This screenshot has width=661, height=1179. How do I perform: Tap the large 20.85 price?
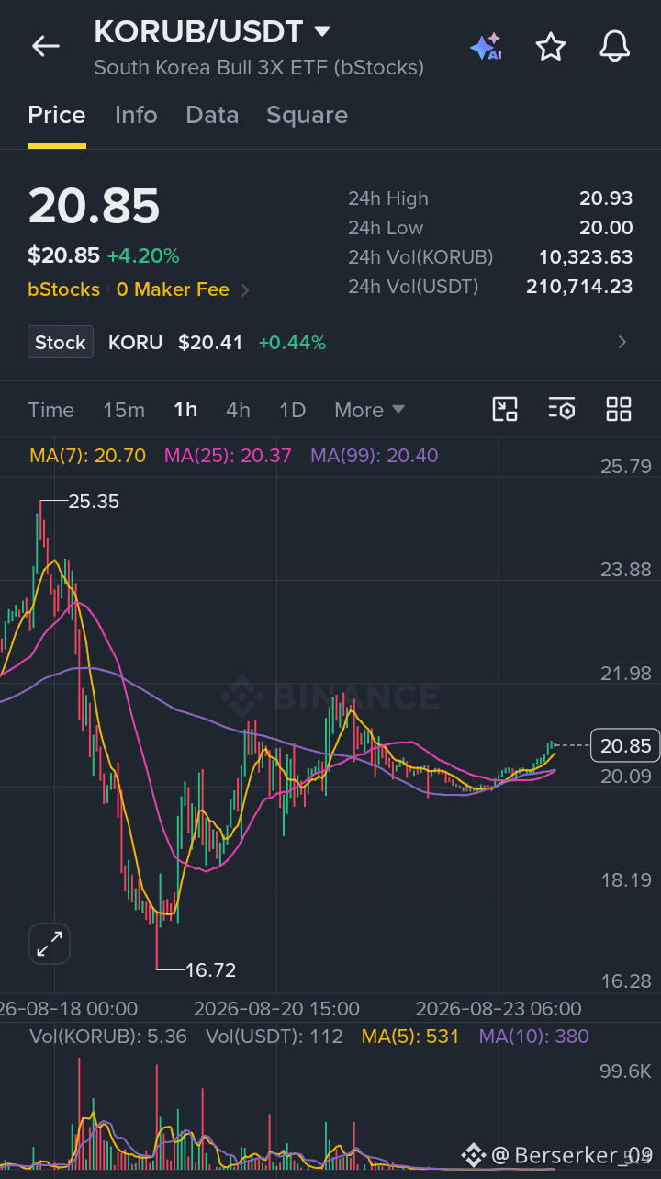click(x=94, y=206)
